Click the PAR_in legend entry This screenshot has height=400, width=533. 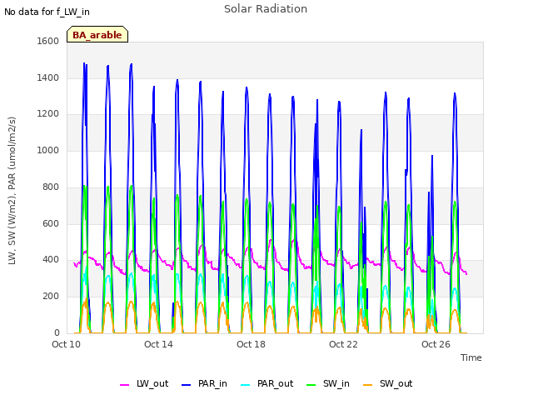point(204,384)
